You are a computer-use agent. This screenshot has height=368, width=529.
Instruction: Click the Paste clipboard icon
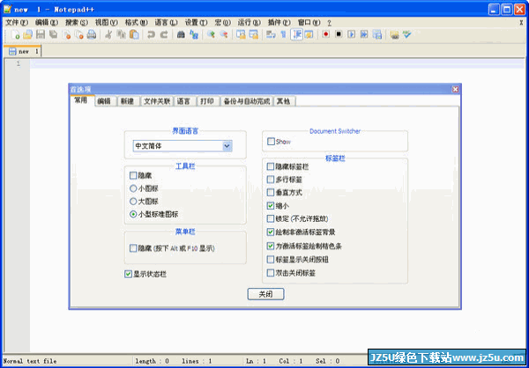[134, 34]
